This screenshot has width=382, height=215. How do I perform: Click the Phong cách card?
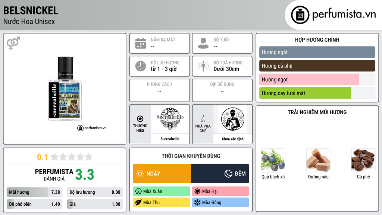click(x=160, y=90)
